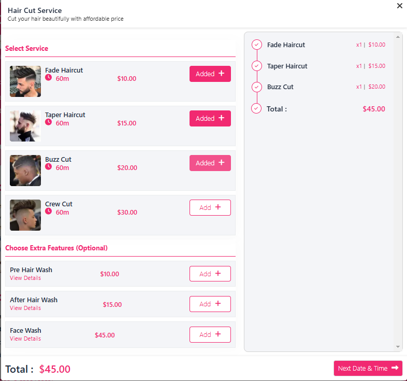
Task: Add the After Hair Wash extra
Action: 210,304
